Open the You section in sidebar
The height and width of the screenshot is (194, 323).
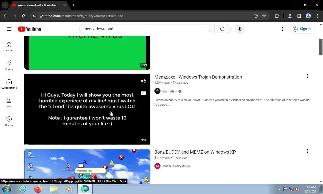(9, 103)
